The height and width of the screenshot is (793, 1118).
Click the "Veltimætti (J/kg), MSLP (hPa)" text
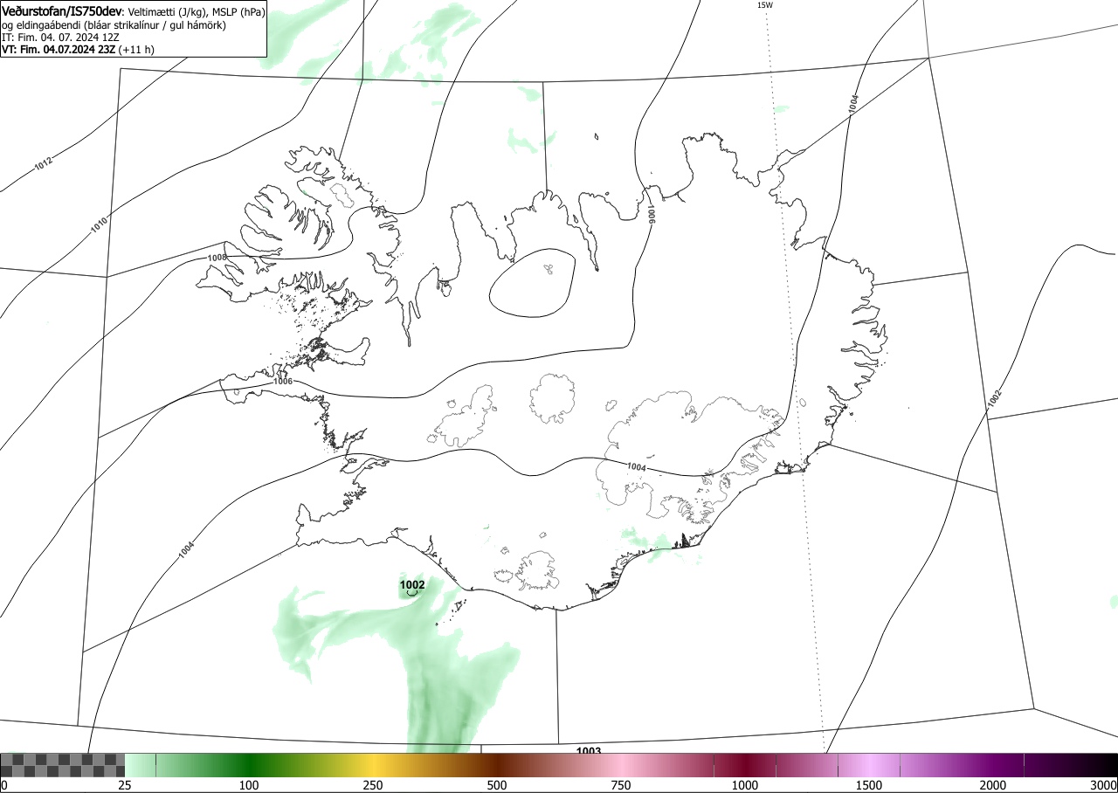point(197,11)
